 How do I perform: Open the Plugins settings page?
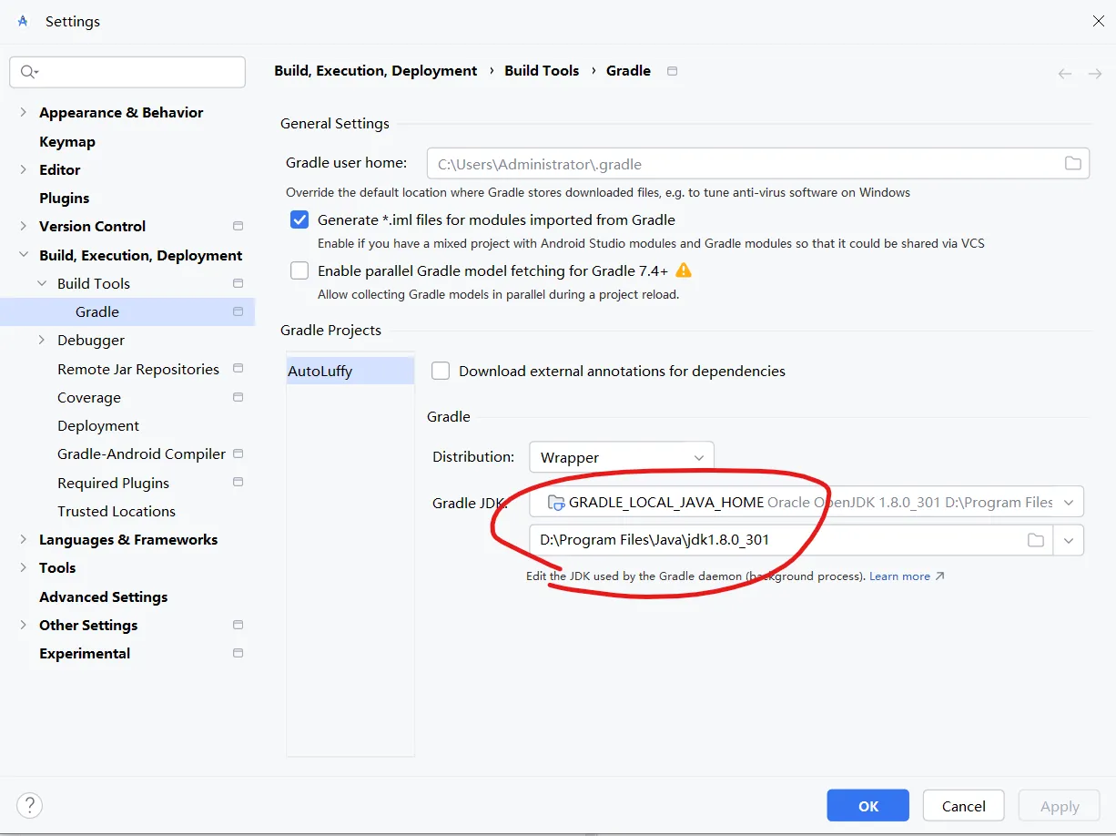(x=64, y=198)
